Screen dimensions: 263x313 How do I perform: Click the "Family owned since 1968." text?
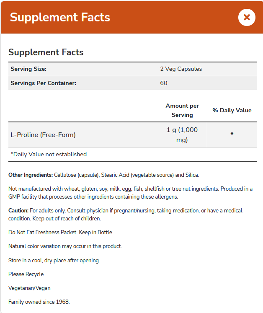(39, 302)
